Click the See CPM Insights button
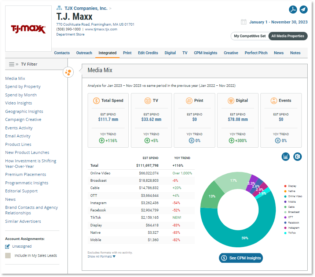 pyautogui.click(x=241, y=258)
